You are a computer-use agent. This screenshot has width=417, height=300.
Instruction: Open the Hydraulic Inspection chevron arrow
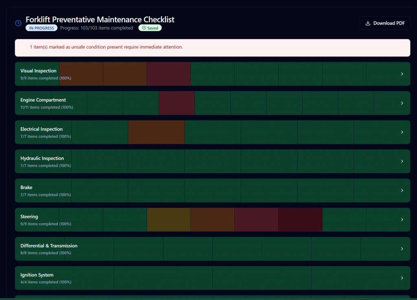(x=402, y=161)
